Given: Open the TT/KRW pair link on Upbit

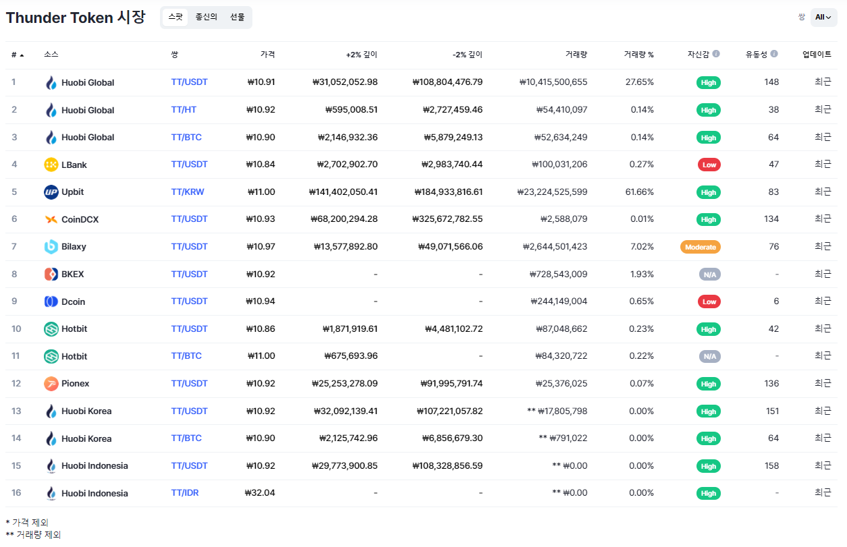Looking at the screenshot, I should [188, 192].
